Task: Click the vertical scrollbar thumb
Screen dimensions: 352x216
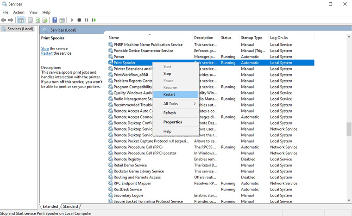Action: coord(349,129)
